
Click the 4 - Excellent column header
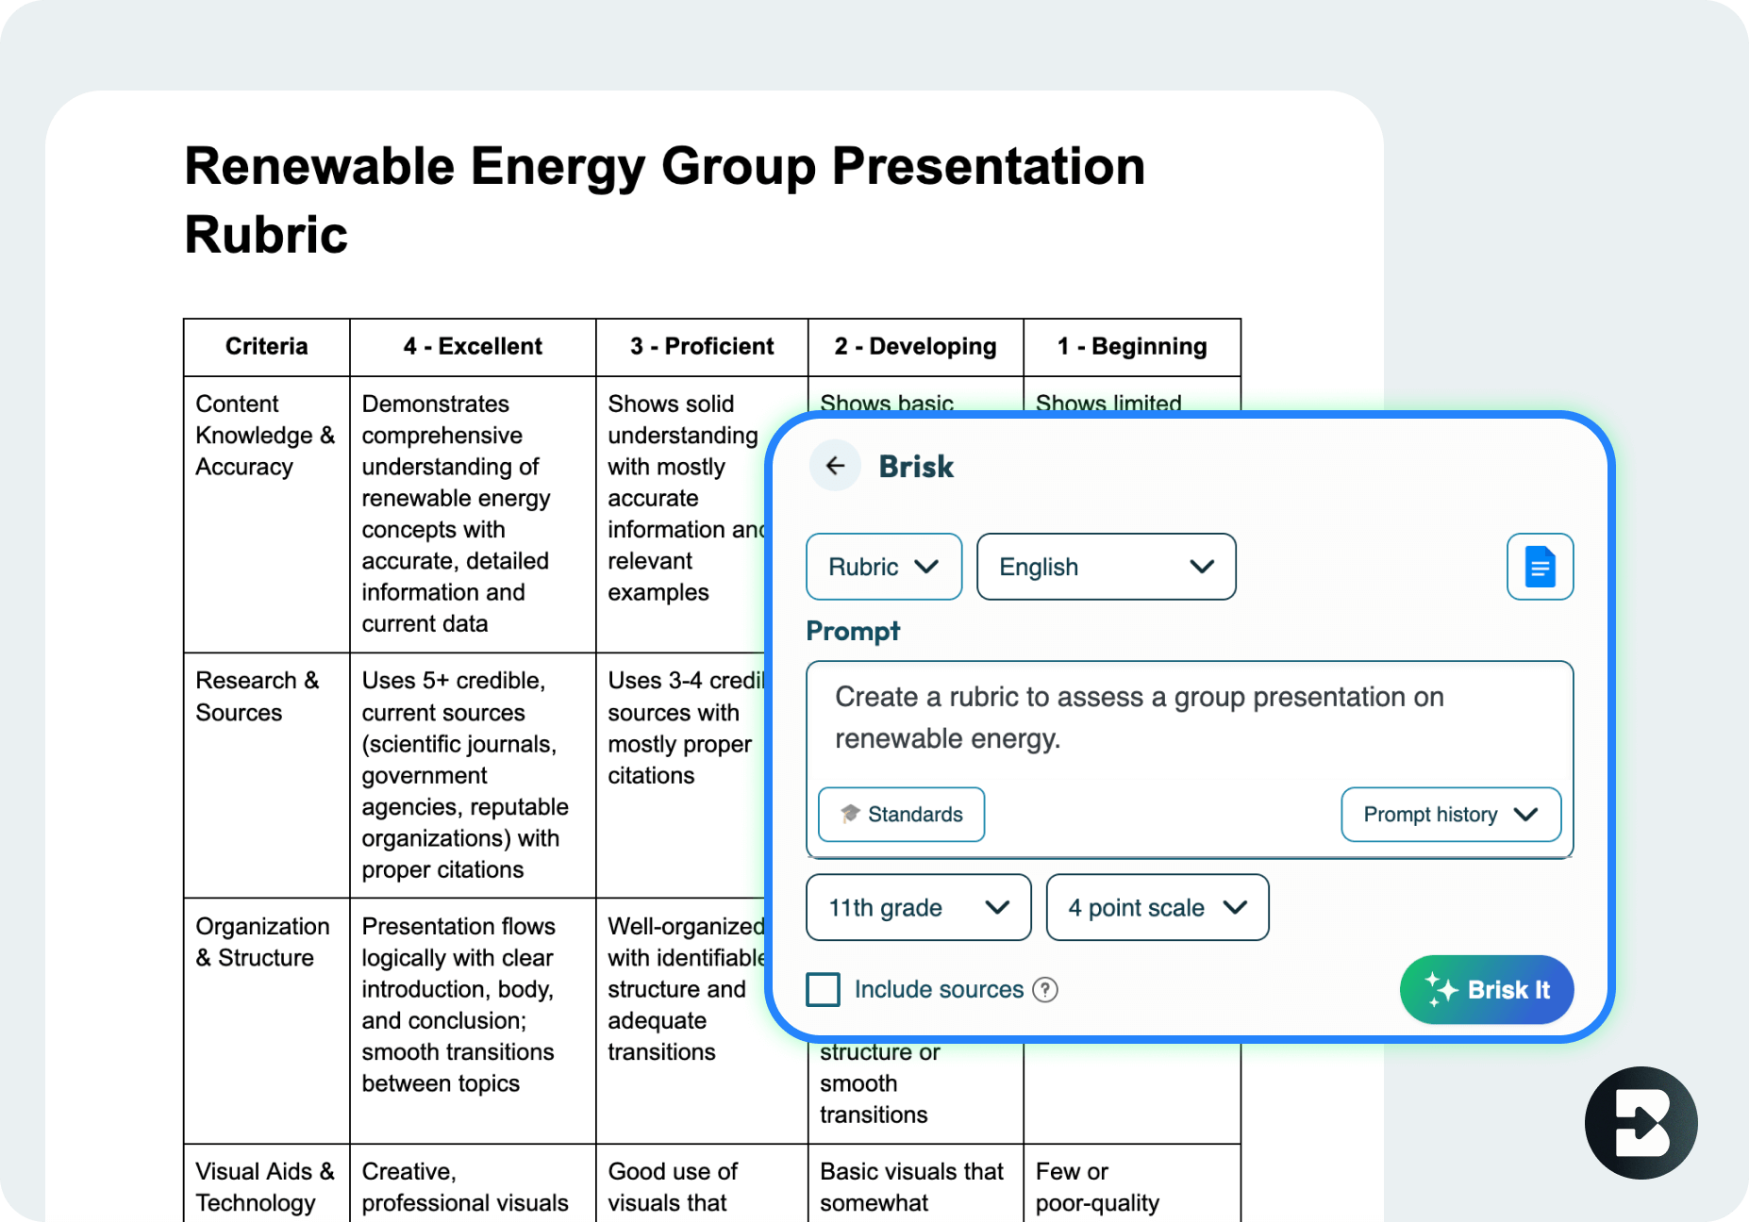pyautogui.click(x=473, y=347)
